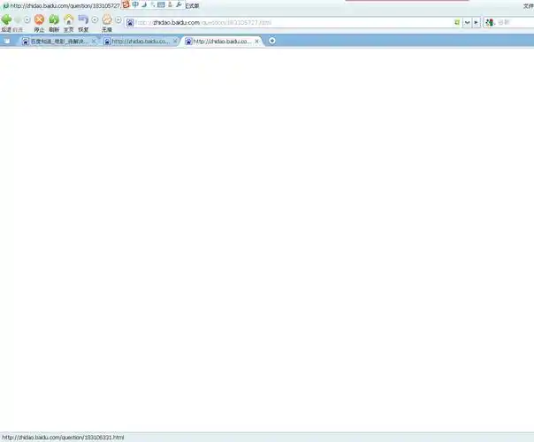Close the 百度知道 first tab
Screen dimensions: 534x442
pos(95,41)
